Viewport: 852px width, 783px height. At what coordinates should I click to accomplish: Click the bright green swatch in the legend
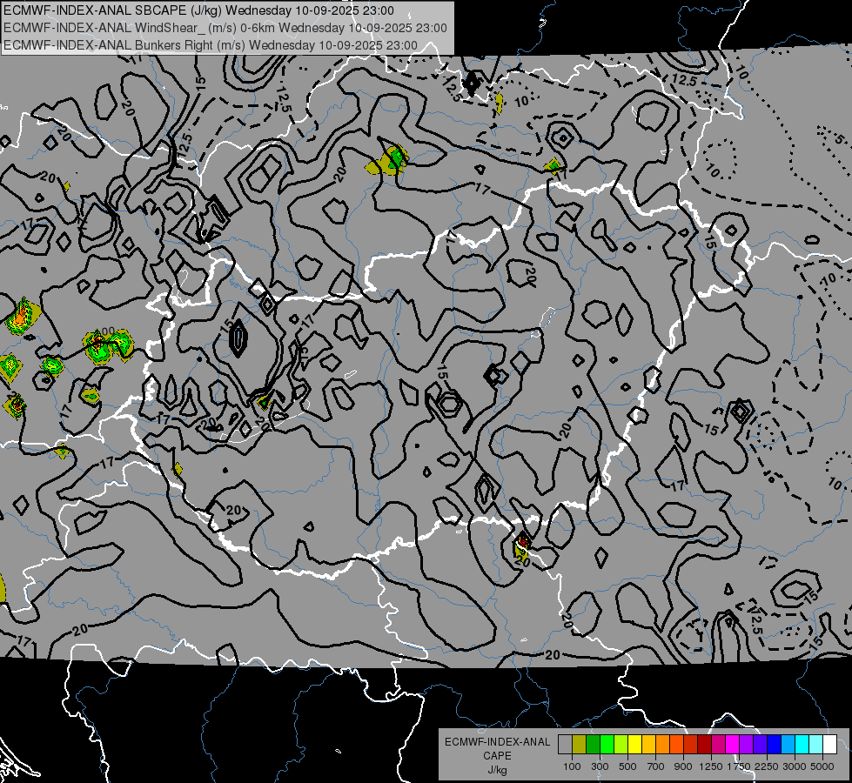click(x=607, y=744)
